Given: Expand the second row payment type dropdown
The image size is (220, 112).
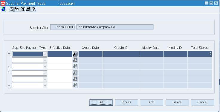Looking at the screenshot, I should pos(45,60).
